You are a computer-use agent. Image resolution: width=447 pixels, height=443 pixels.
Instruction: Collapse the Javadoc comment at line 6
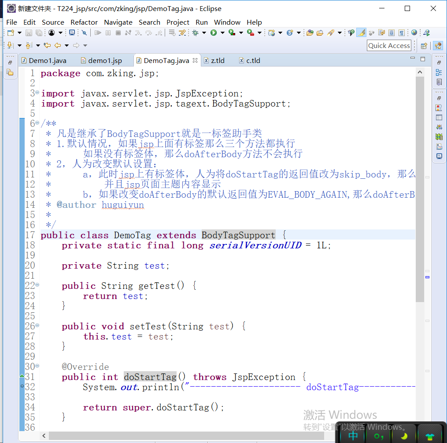(x=37, y=122)
